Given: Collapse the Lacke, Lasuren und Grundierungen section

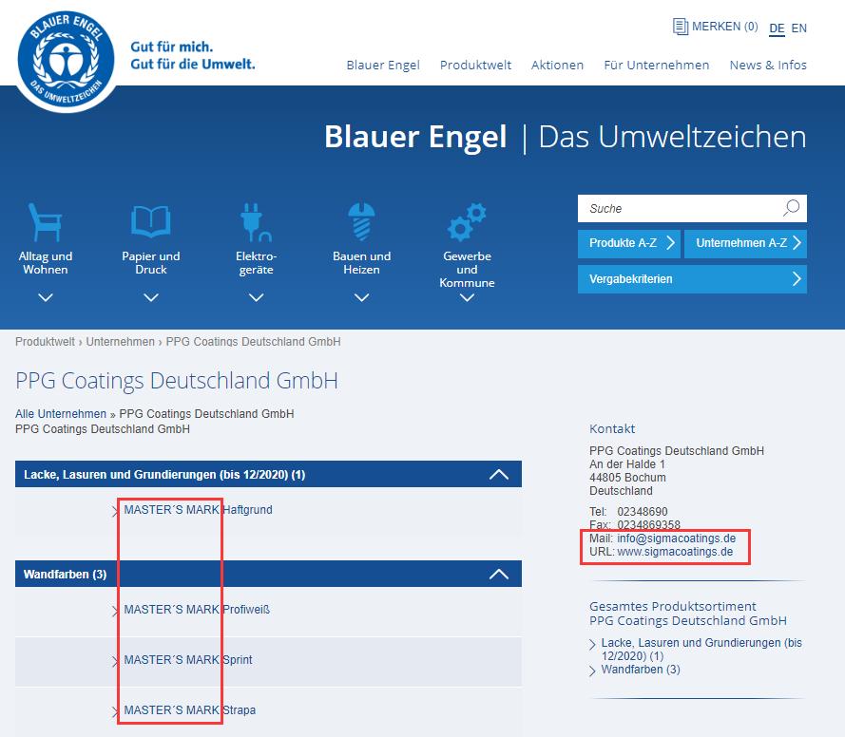Looking at the screenshot, I should tap(498, 474).
